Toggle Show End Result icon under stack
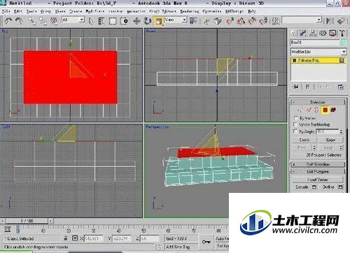 307,87
